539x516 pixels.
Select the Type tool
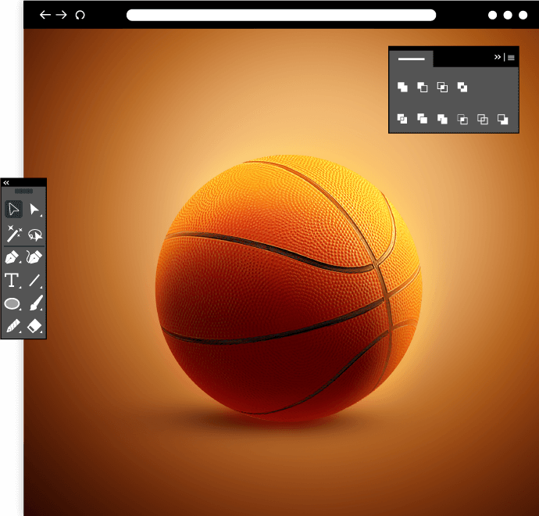[12, 281]
